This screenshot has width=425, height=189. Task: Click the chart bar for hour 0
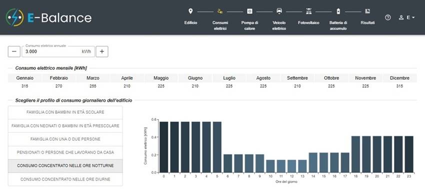164,147
